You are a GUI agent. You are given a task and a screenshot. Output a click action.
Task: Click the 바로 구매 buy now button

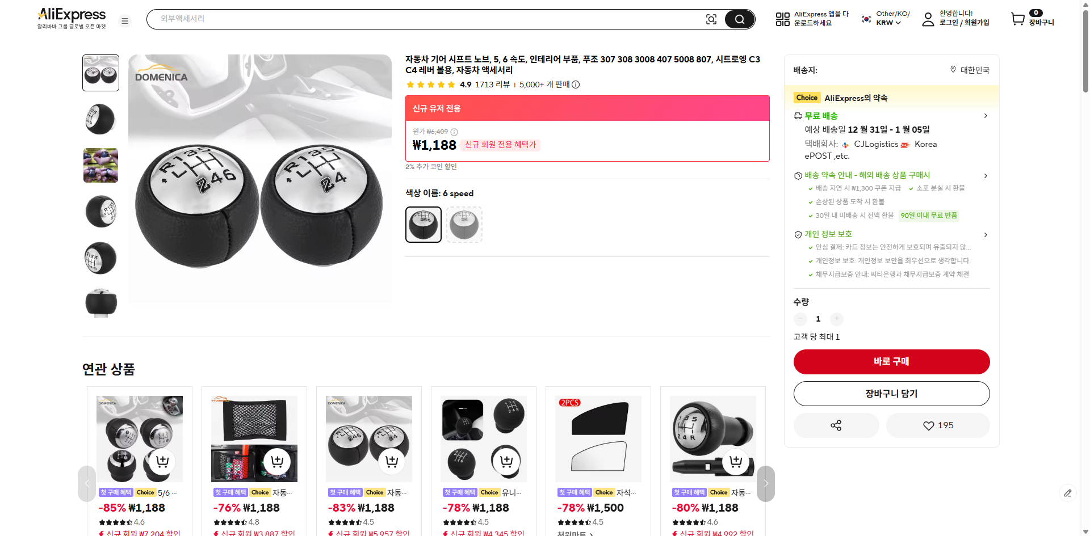pyautogui.click(x=891, y=362)
